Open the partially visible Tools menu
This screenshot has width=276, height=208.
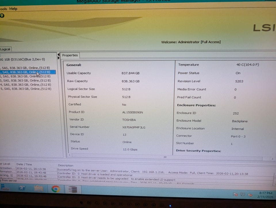pyautogui.click(x=3, y=9)
